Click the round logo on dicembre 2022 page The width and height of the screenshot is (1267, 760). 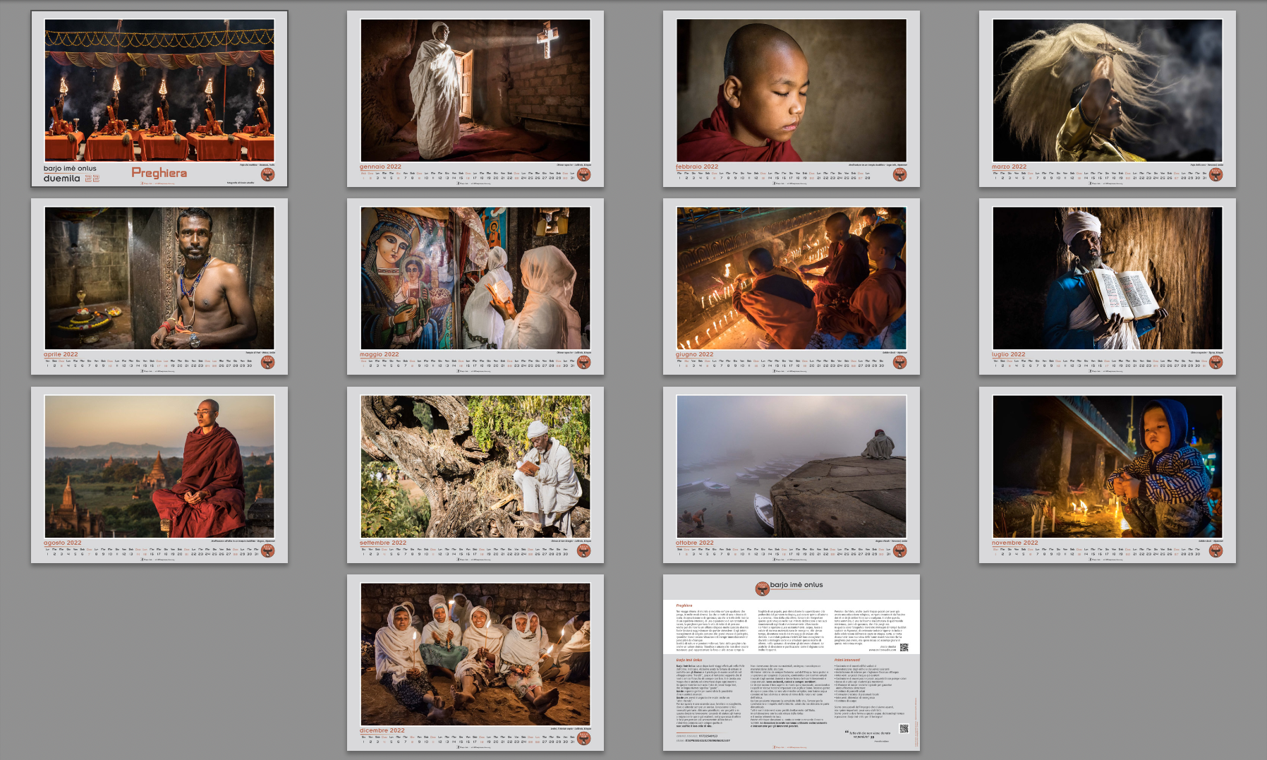point(583,738)
